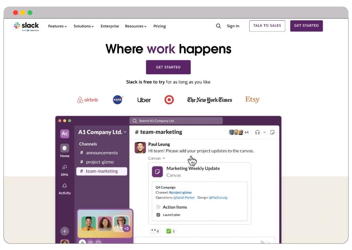Click the Sign in link

coord(233,26)
